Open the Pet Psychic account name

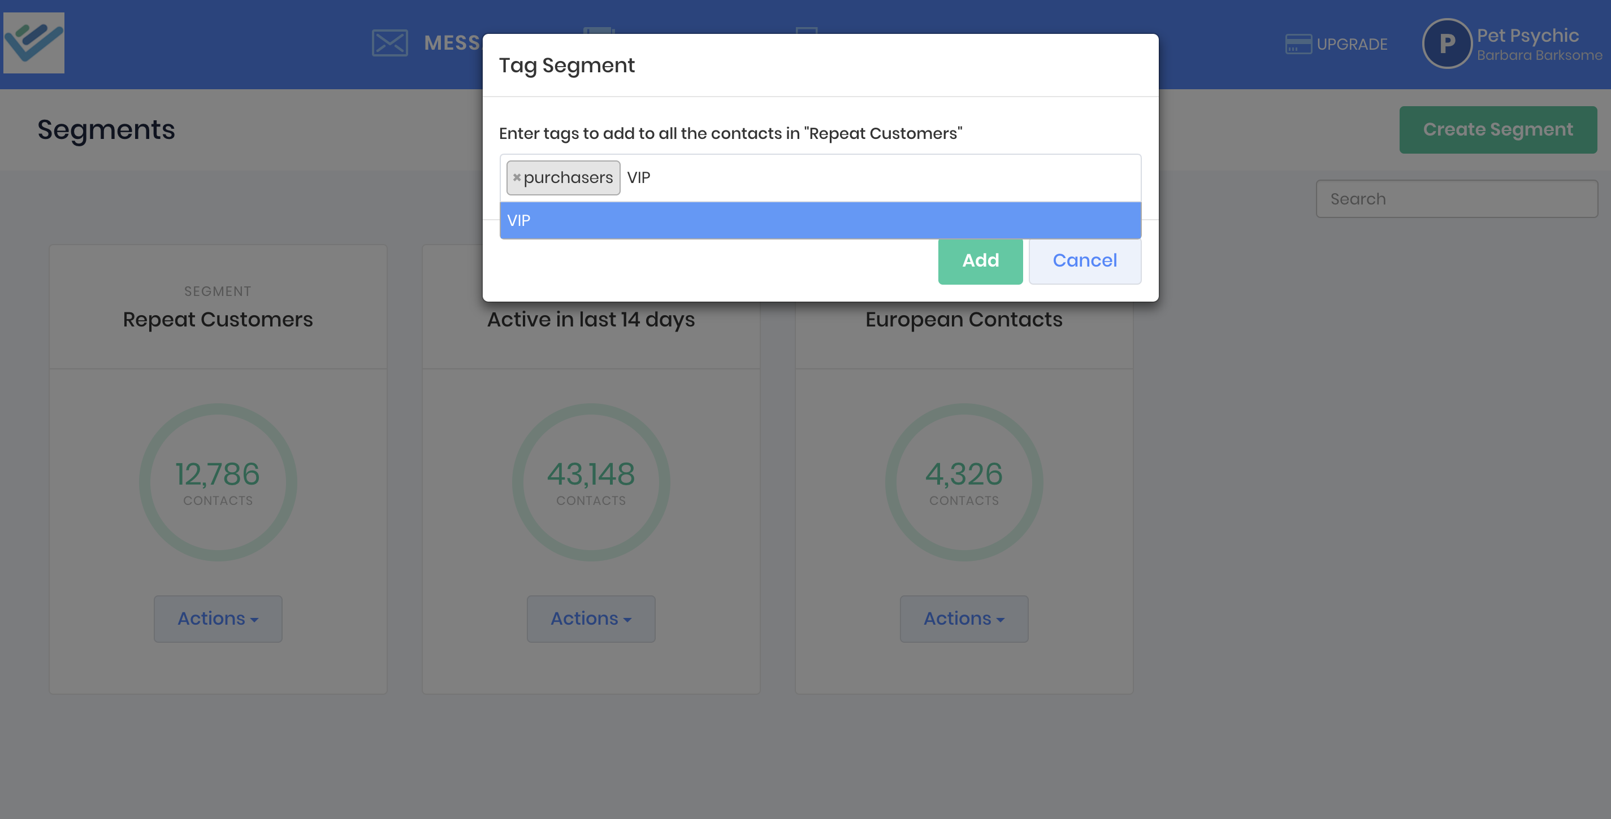click(1527, 36)
